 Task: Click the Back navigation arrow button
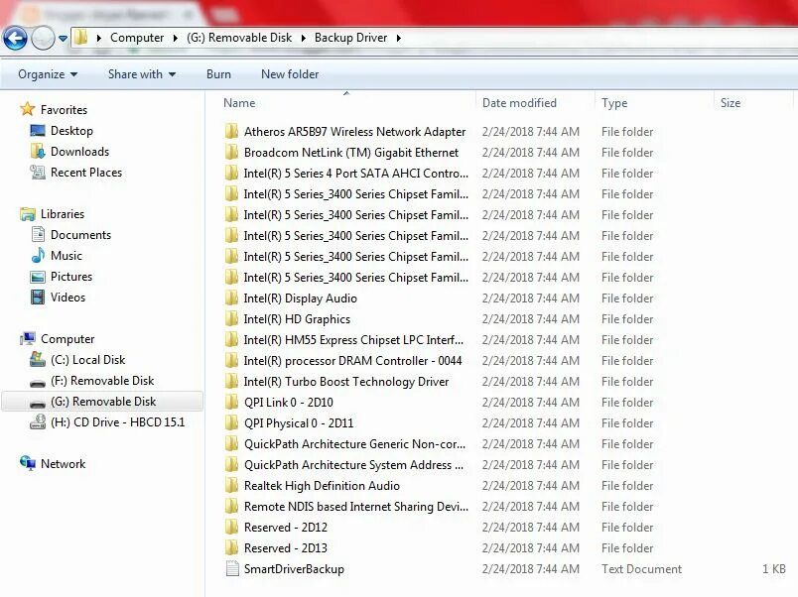(x=15, y=38)
